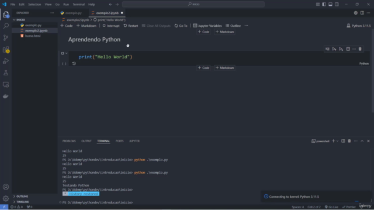Open the Extensions view

(6, 50)
